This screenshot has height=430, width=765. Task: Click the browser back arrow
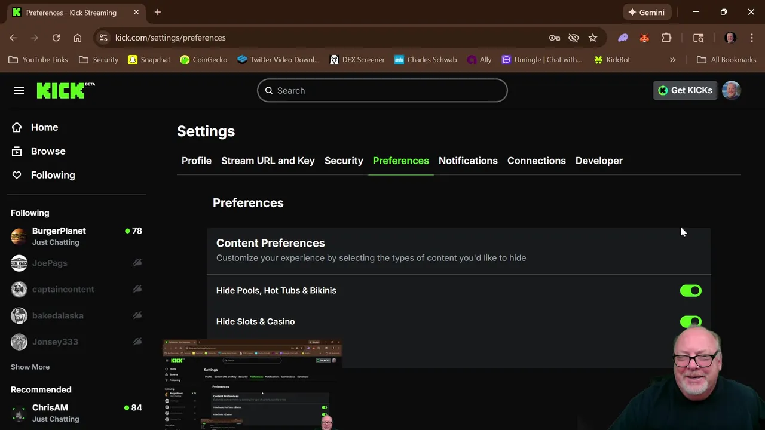click(x=13, y=38)
